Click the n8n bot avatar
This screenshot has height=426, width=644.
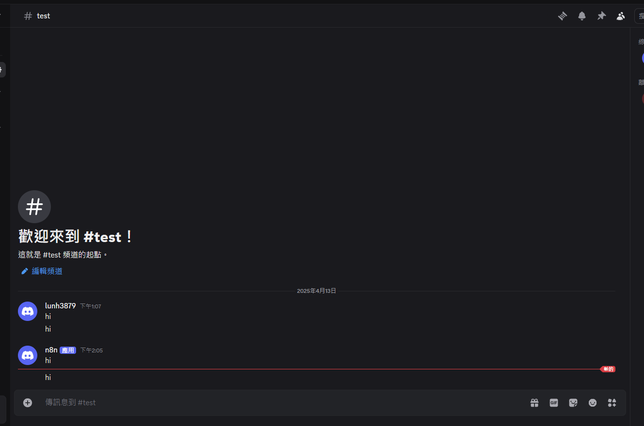(28, 355)
